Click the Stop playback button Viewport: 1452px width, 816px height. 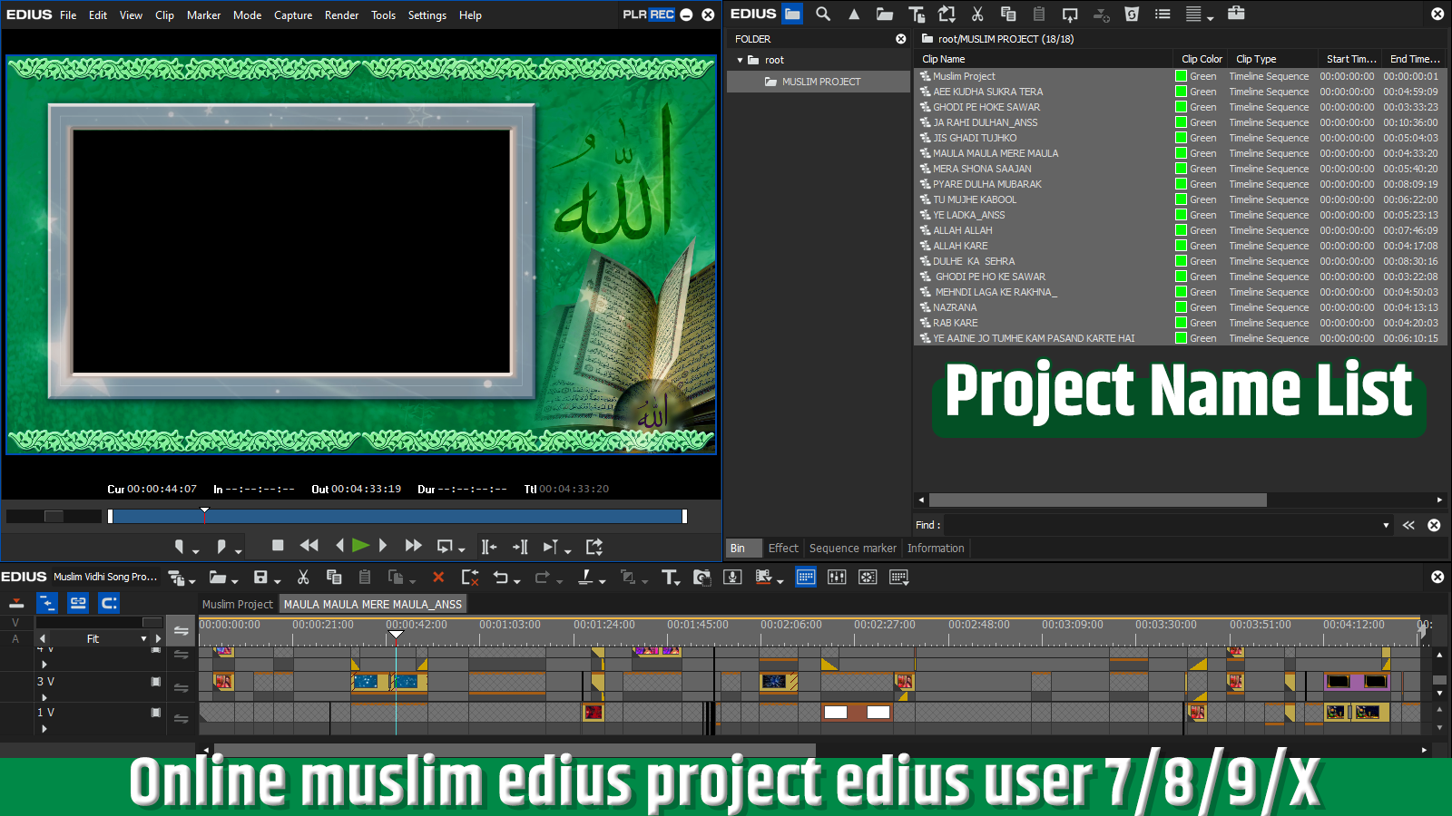tap(278, 546)
